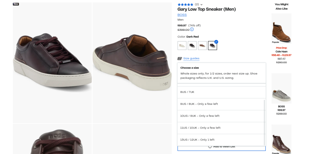Select the white sneaker color swatch

click(182, 46)
